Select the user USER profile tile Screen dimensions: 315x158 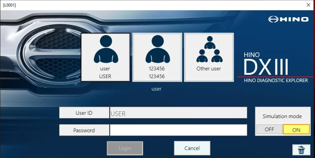(105, 57)
